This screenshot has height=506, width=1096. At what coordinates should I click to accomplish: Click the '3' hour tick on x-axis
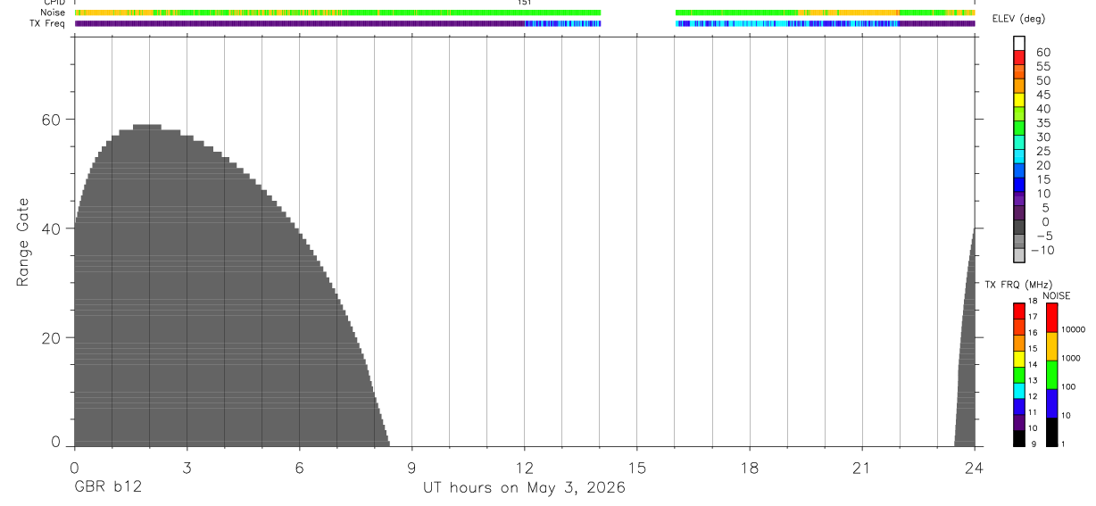(187, 468)
